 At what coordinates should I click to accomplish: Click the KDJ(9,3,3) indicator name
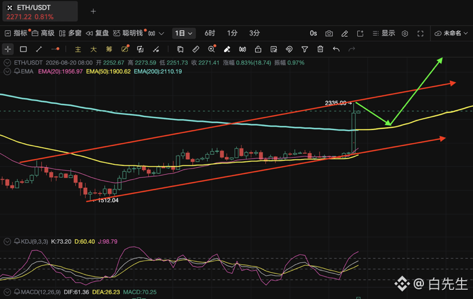point(34,242)
